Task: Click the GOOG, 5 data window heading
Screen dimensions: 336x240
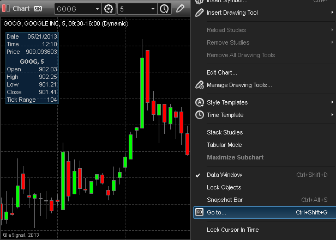Action: coord(32,61)
